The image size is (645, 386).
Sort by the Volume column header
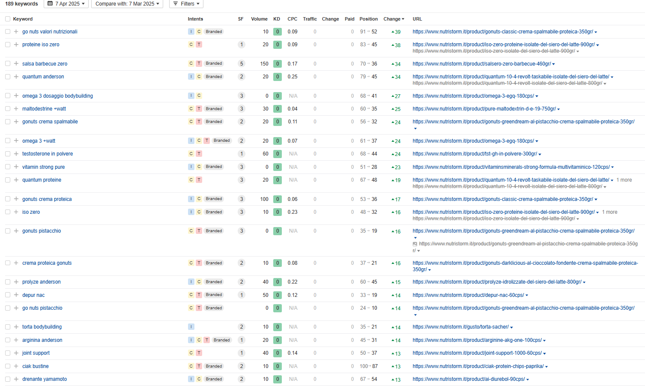point(259,19)
